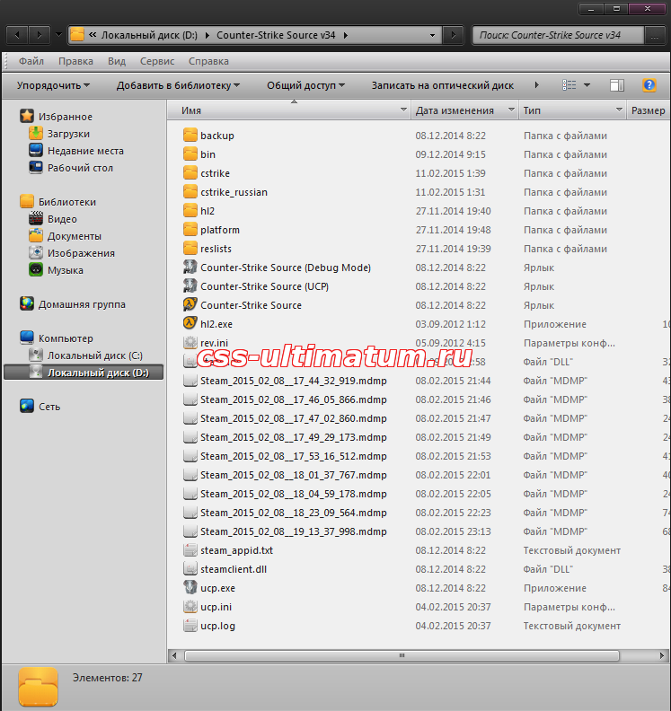
Task: Click the Сеть network icon
Action: [27, 406]
